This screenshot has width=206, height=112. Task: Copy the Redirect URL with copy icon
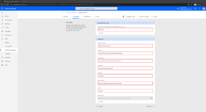(x=151, y=98)
